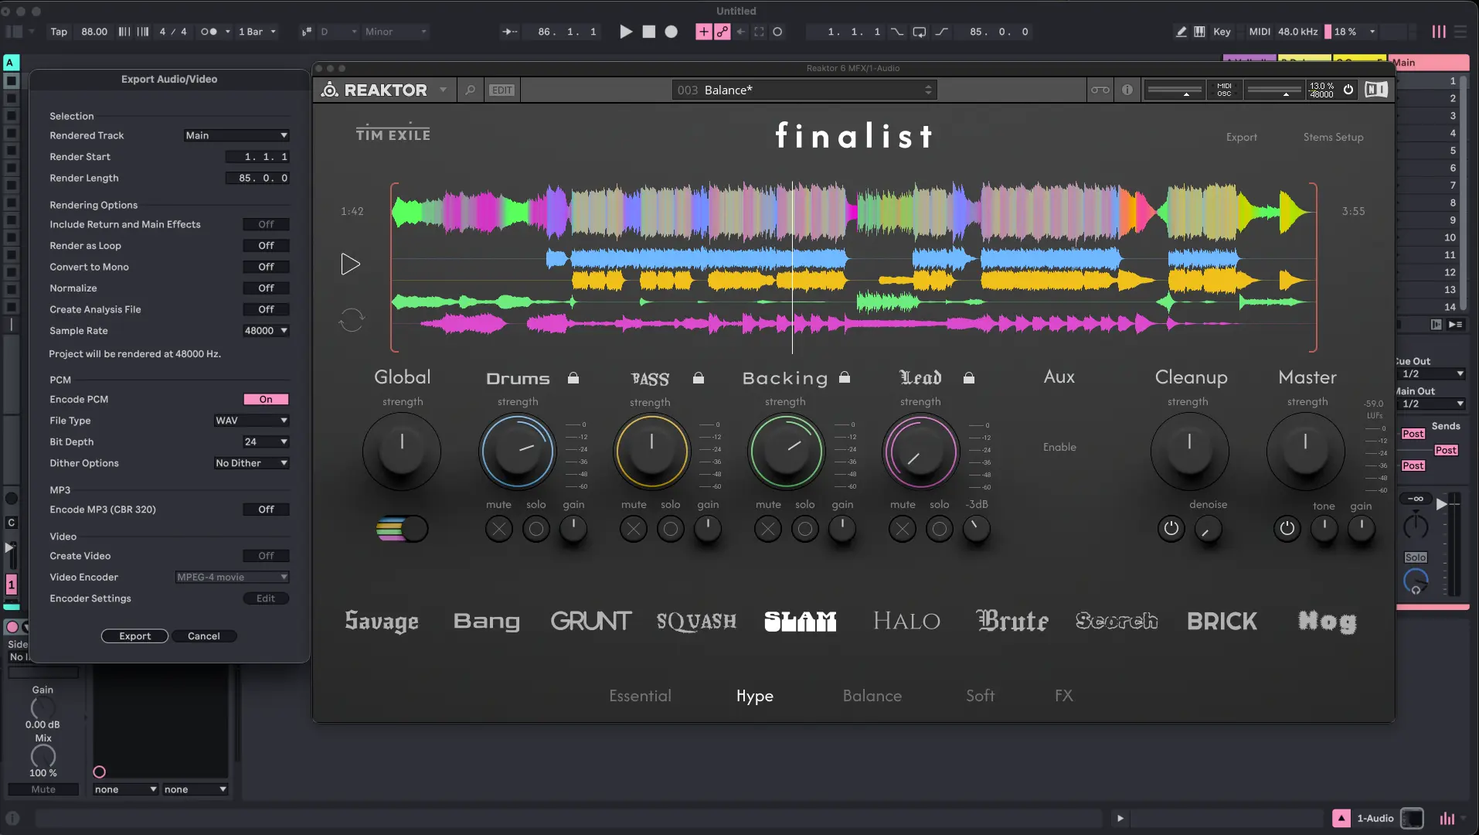Solo the Lead stem
Image resolution: width=1479 pixels, height=835 pixels.
(x=940, y=529)
